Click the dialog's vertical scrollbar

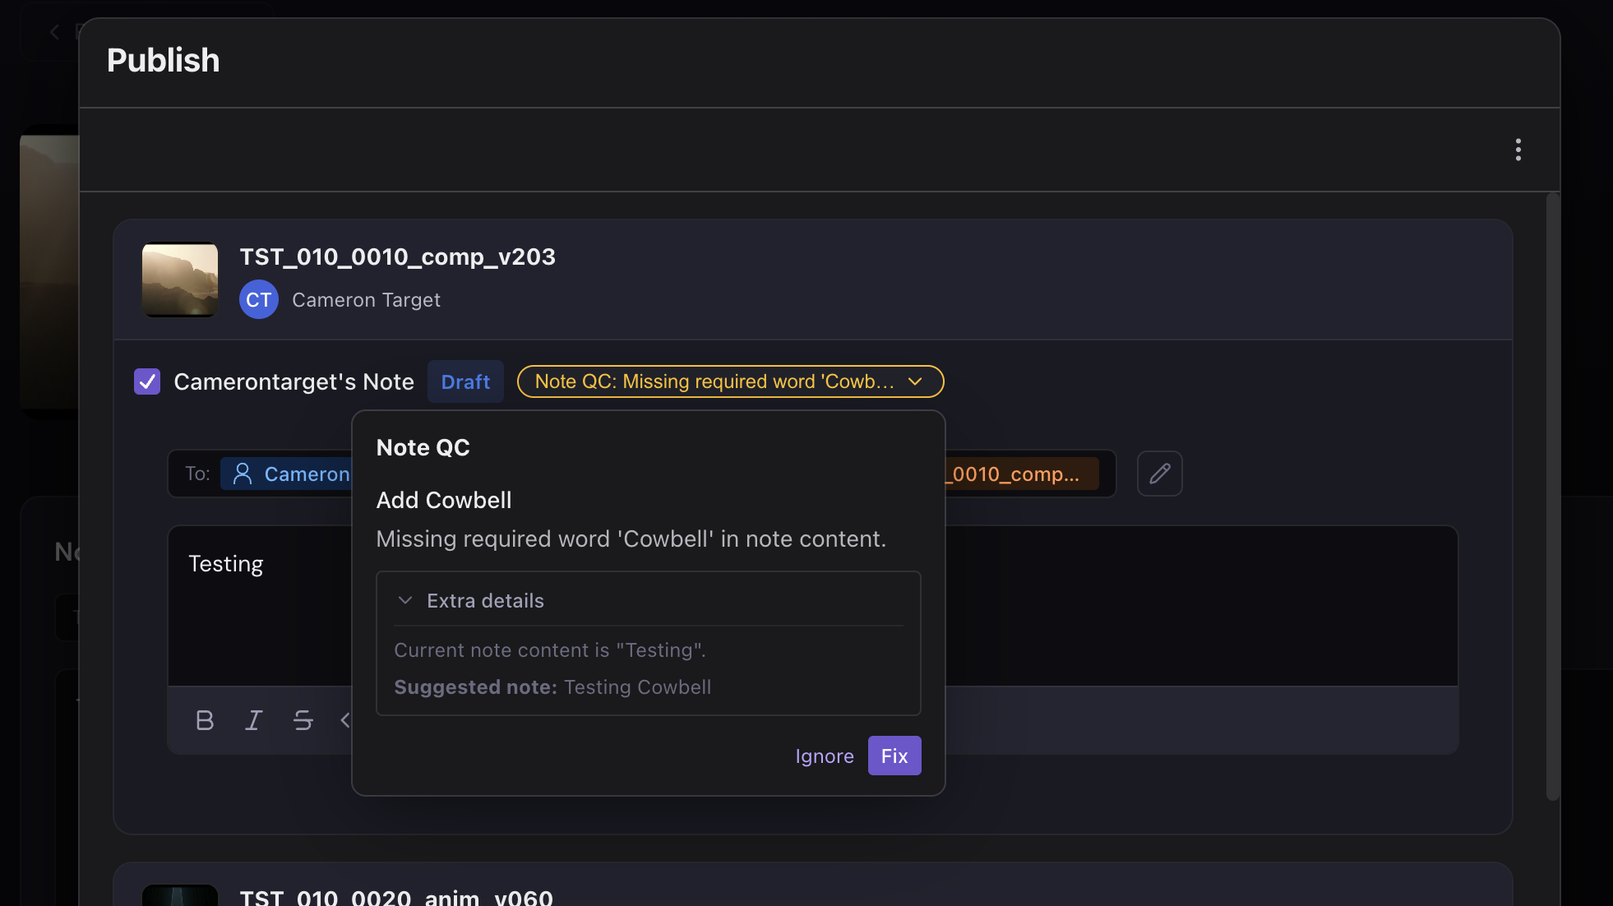(x=1552, y=497)
